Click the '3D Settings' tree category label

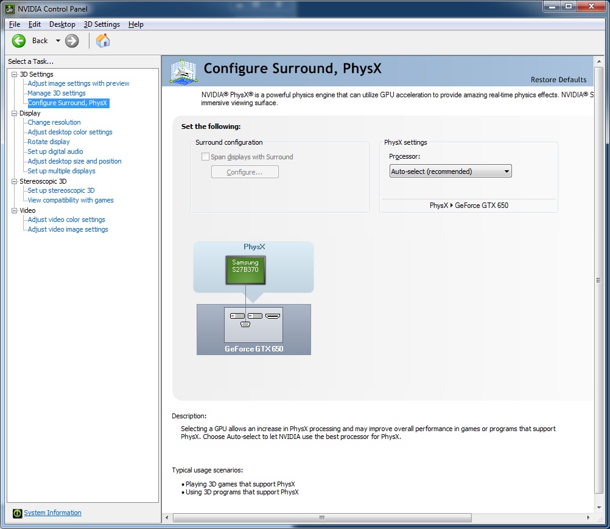(37, 74)
